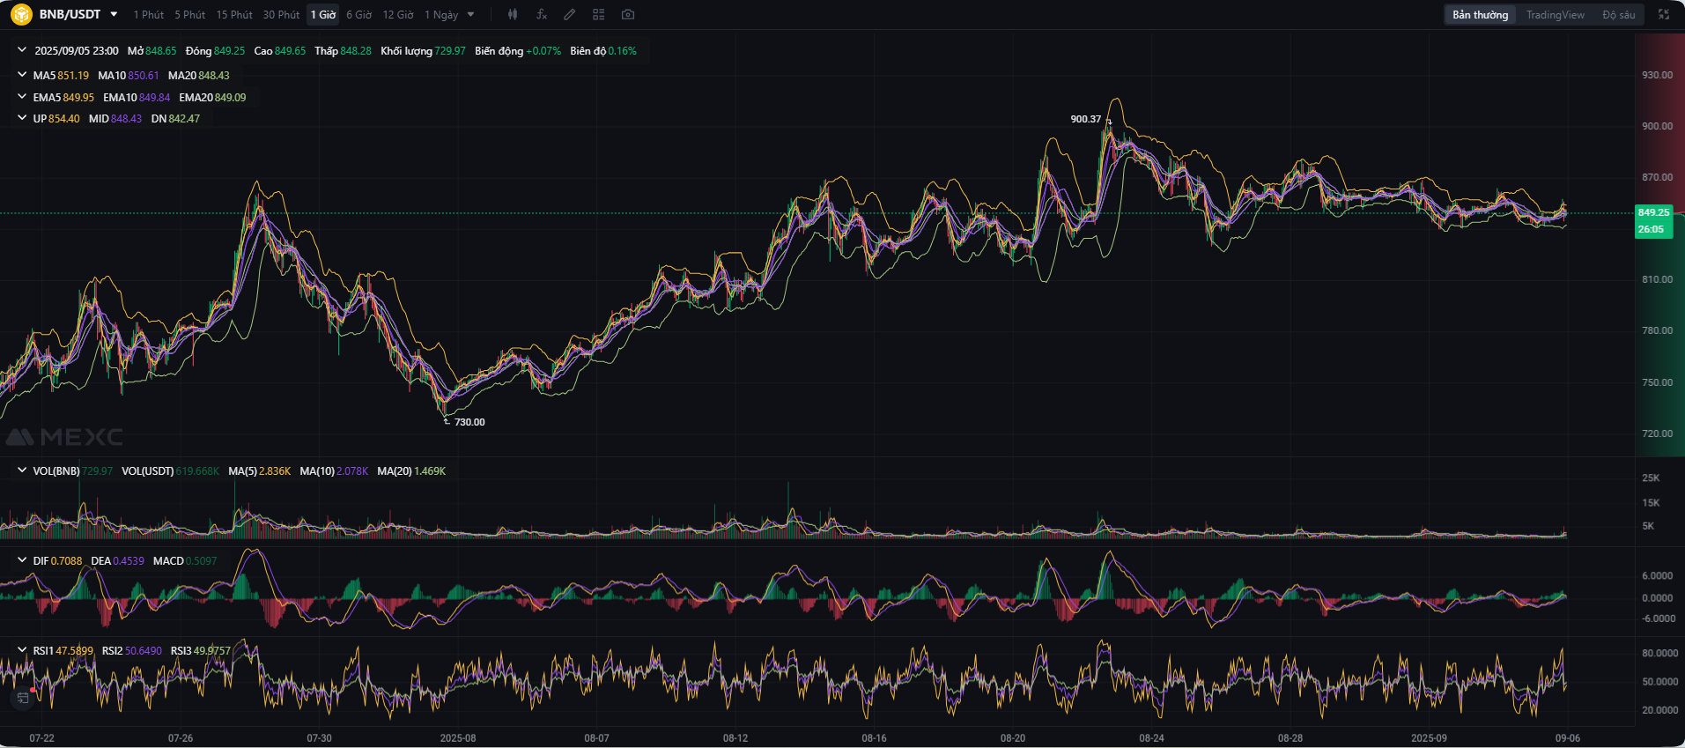Collapse the RSI1 indicator chevron
The height and width of the screenshot is (748, 1685).
coord(22,650)
